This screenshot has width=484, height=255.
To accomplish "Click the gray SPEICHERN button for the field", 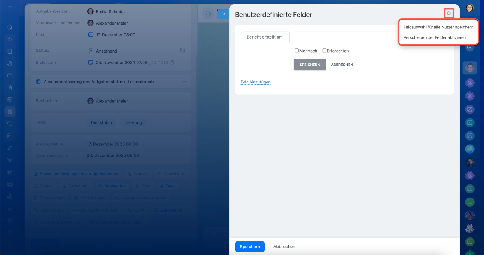I will 310,65.
